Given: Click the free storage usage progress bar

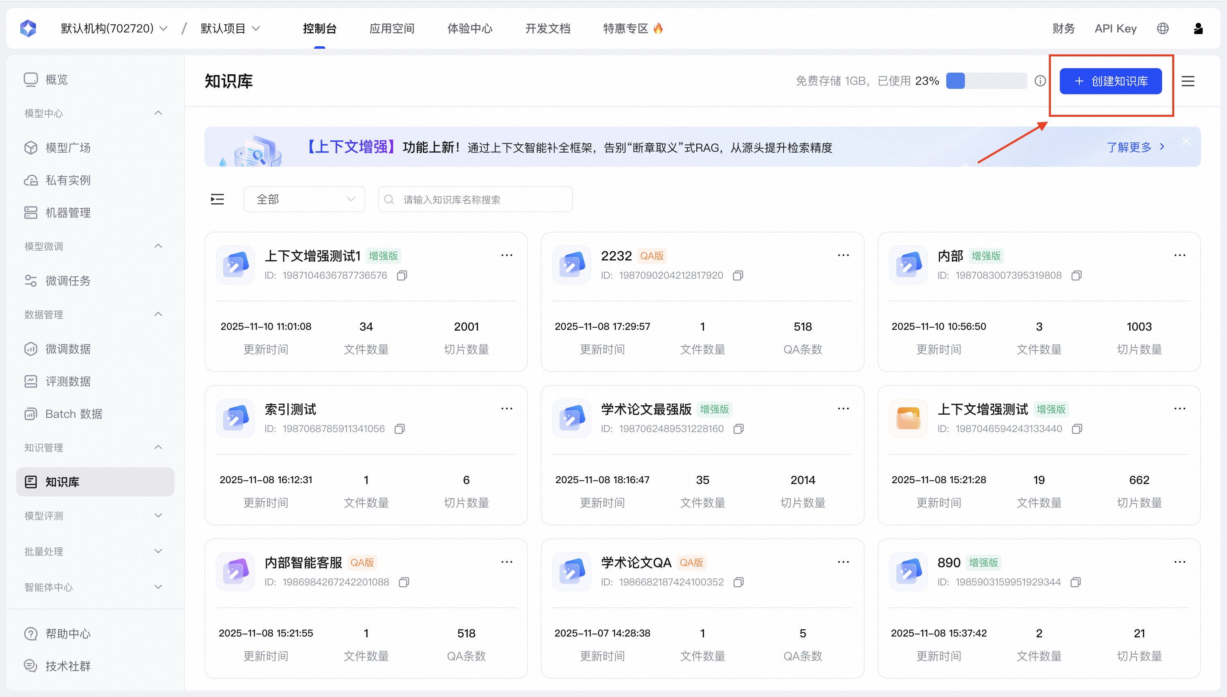Looking at the screenshot, I should pos(986,81).
